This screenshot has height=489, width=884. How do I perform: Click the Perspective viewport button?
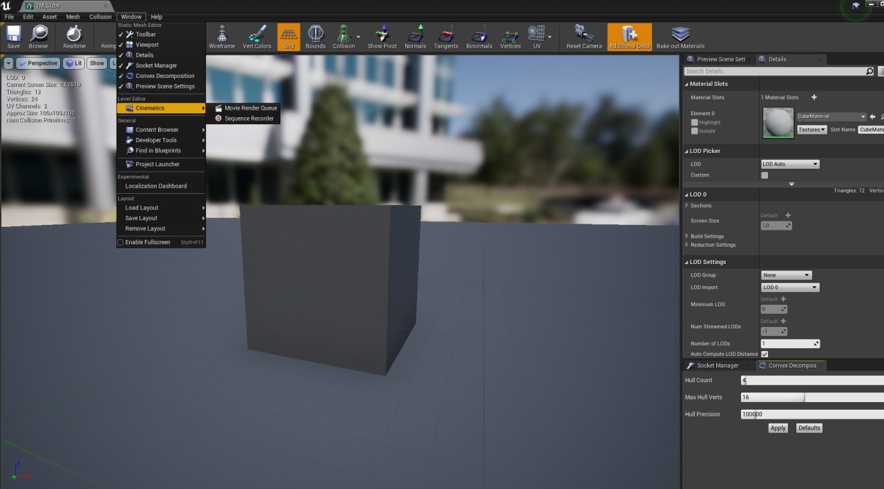point(39,63)
